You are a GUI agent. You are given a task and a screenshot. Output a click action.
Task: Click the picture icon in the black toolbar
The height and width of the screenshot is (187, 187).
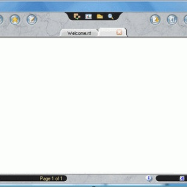tap(88, 17)
